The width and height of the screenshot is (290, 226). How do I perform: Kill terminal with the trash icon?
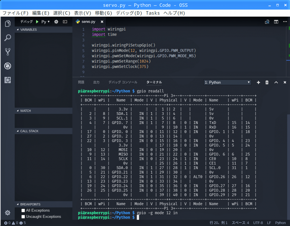(x=267, y=82)
